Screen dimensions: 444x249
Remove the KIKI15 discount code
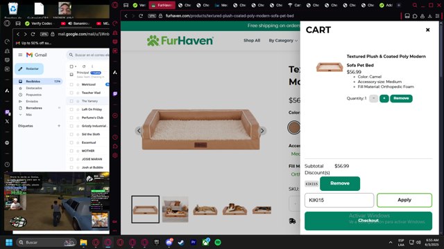pos(340,183)
